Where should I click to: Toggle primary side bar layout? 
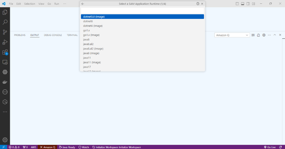point(237,4)
